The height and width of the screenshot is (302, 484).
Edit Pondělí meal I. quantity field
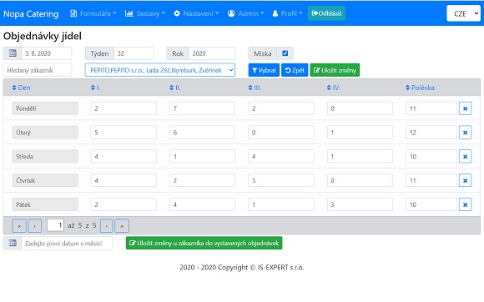pos(124,108)
